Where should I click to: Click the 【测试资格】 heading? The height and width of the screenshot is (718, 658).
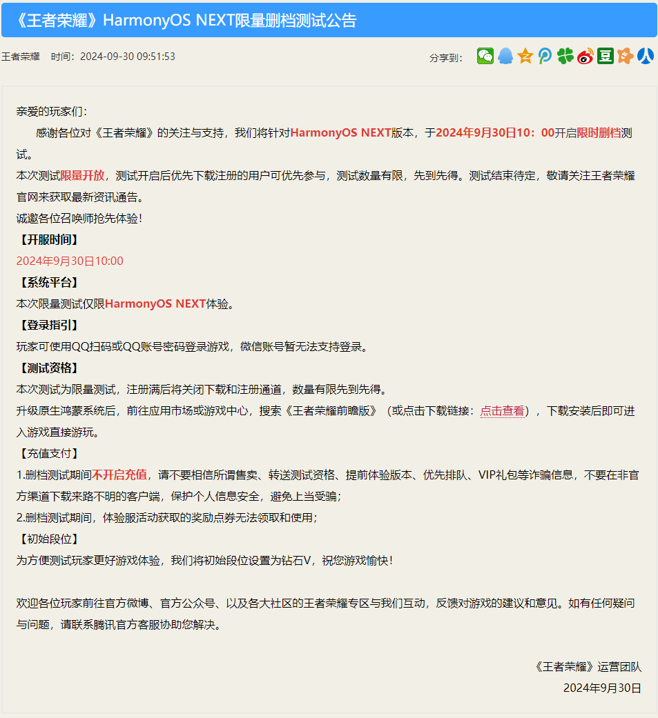tap(50, 368)
